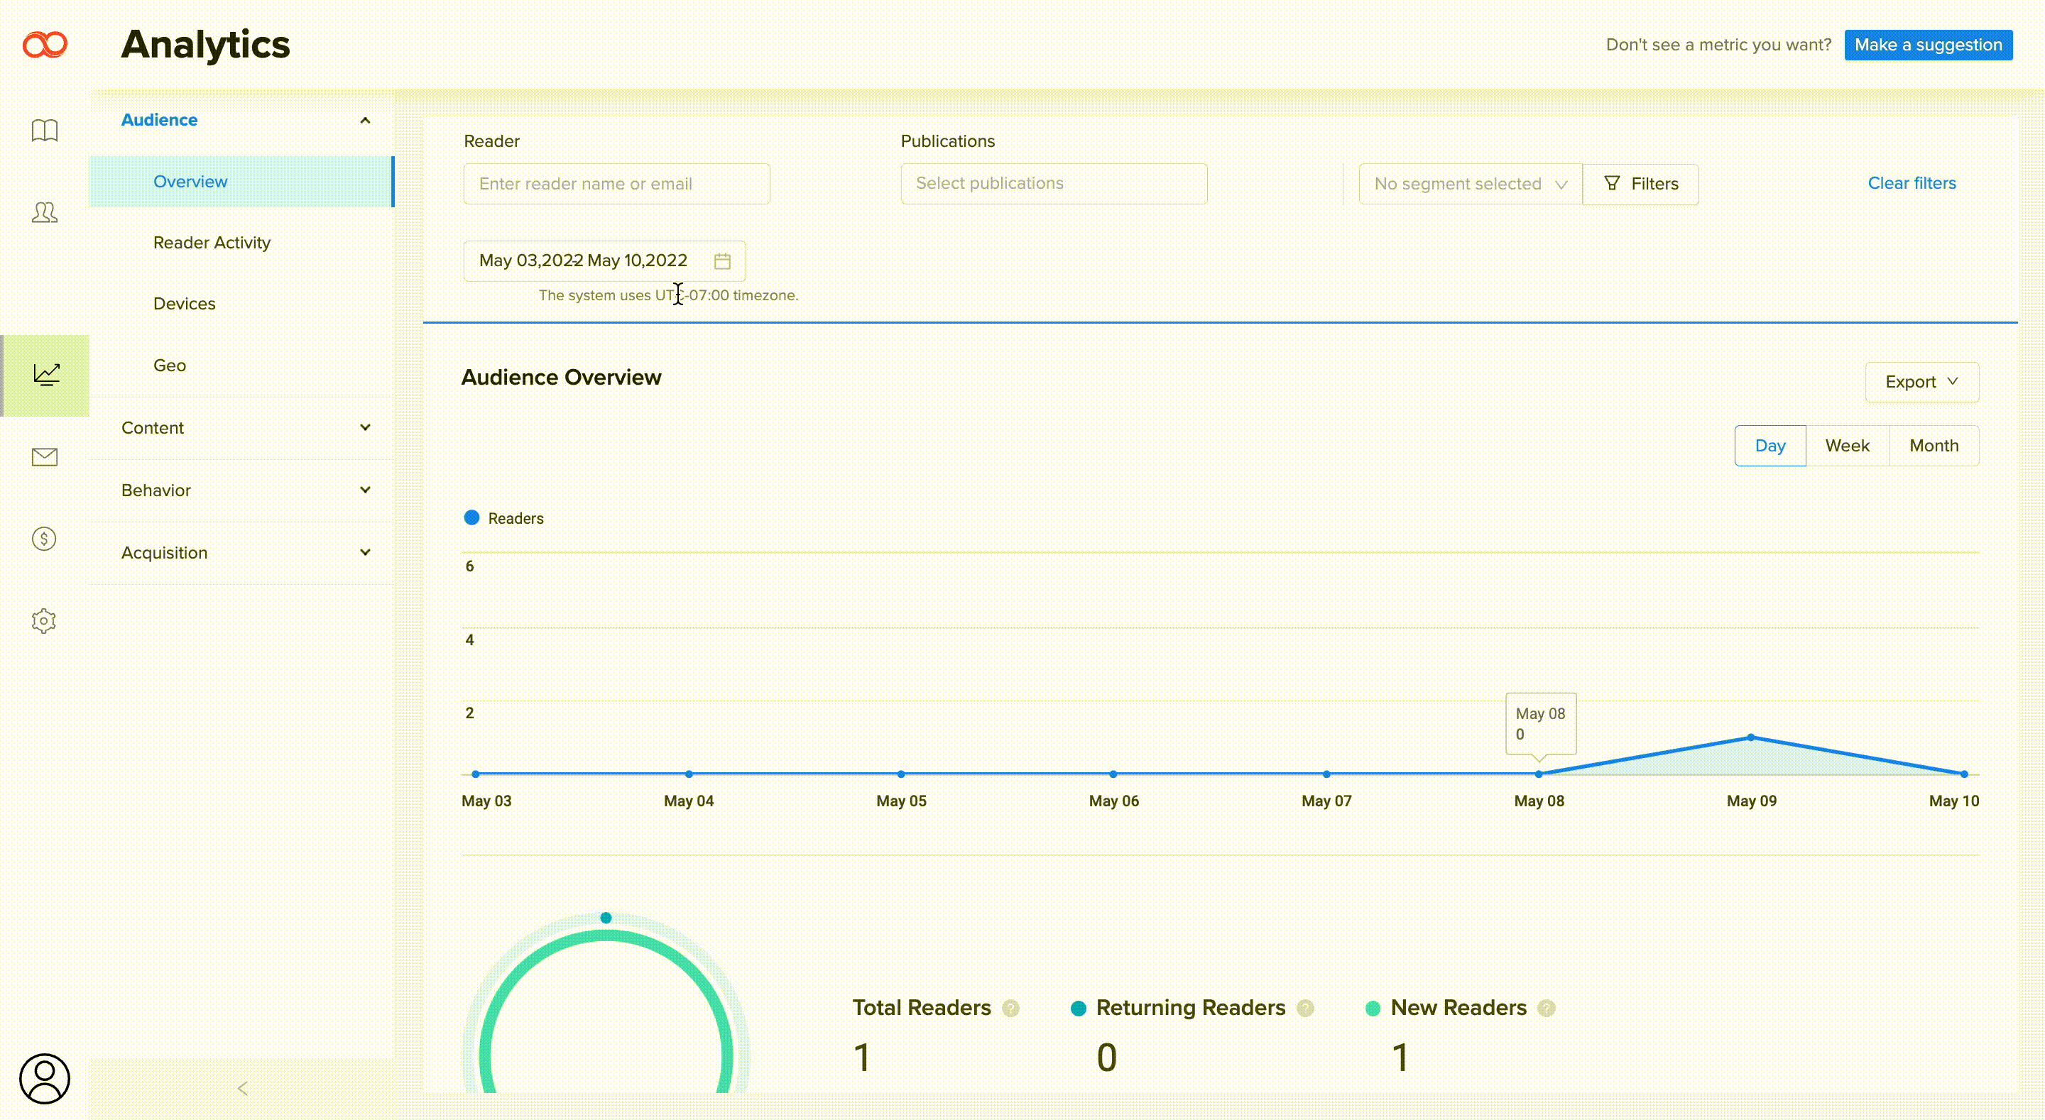This screenshot has width=2045, height=1120.
Task: Click the user profile avatar icon
Action: [45, 1078]
